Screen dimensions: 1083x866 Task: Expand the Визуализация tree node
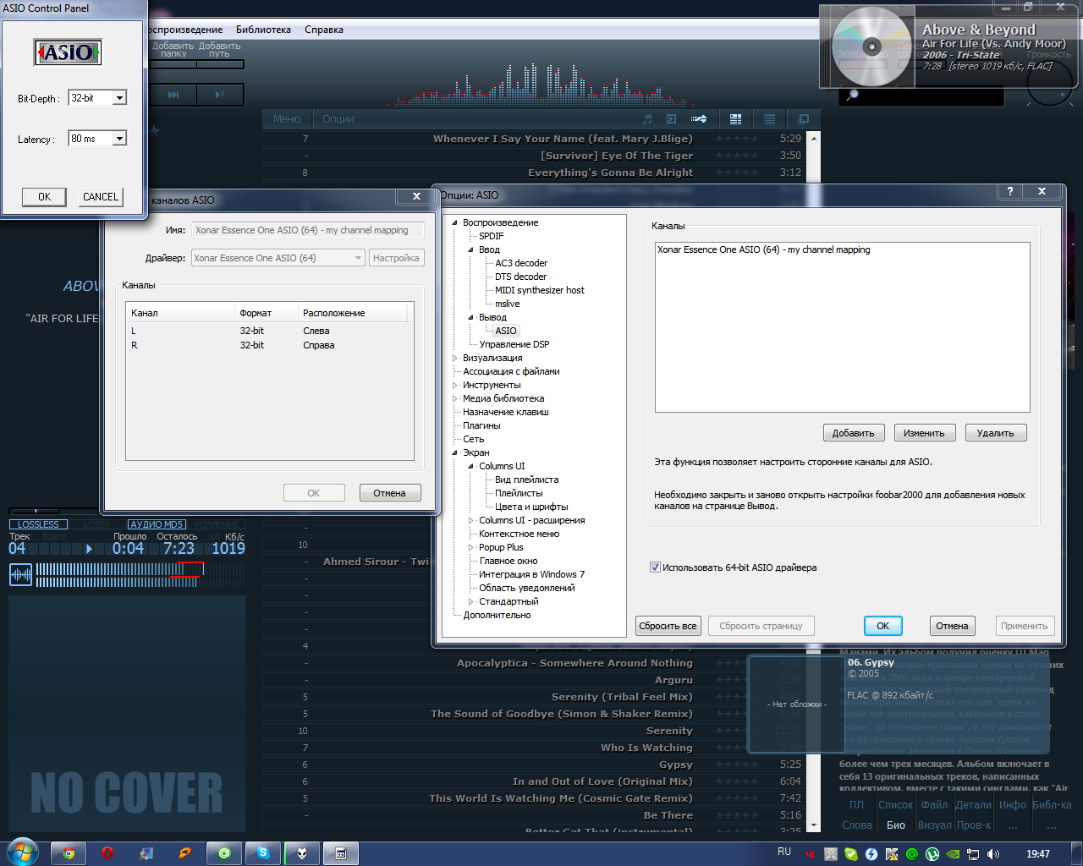point(455,358)
